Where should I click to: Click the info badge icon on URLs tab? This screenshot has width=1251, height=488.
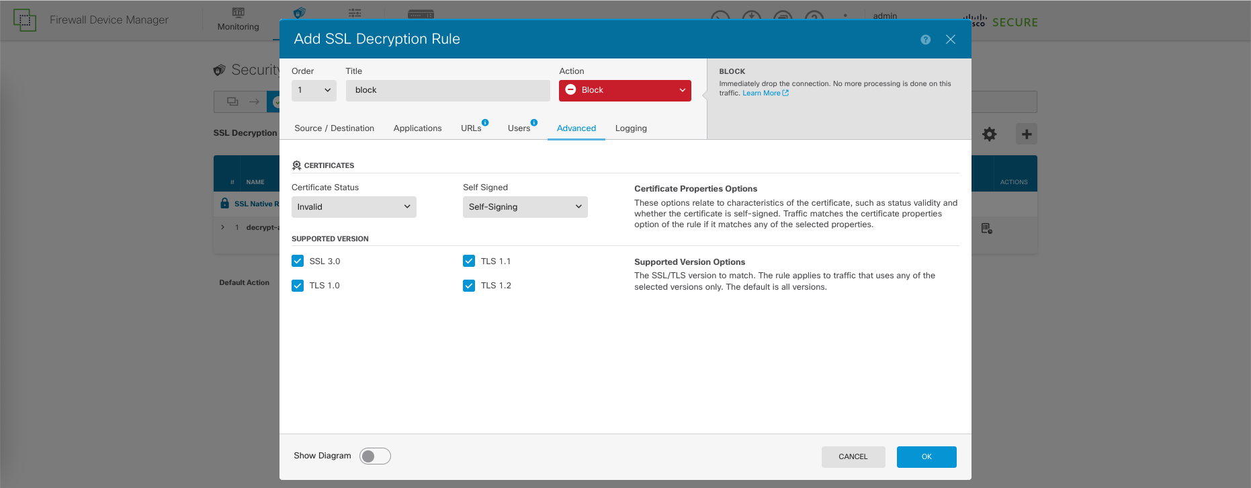(x=485, y=122)
